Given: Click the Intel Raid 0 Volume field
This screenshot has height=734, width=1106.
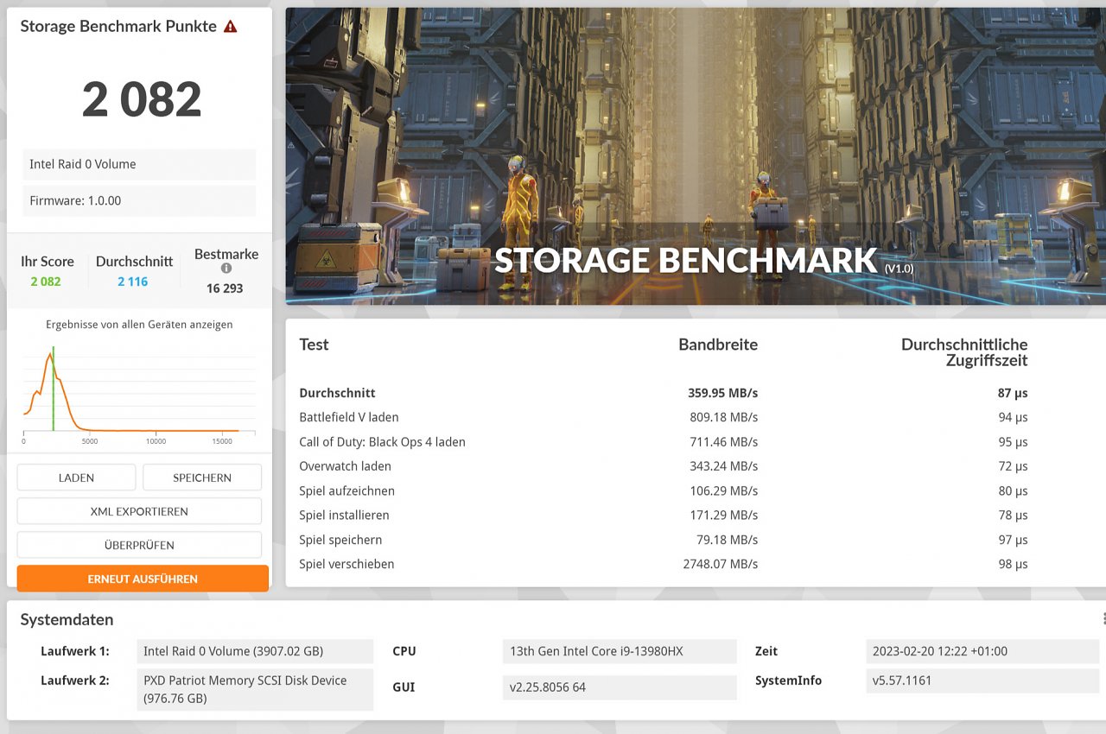Looking at the screenshot, I should (x=139, y=164).
